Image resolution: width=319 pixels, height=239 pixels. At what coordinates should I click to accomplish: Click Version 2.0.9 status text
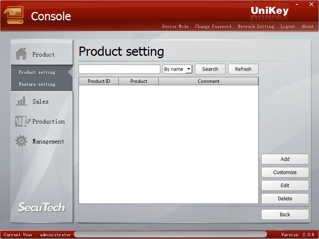(297, 235)
